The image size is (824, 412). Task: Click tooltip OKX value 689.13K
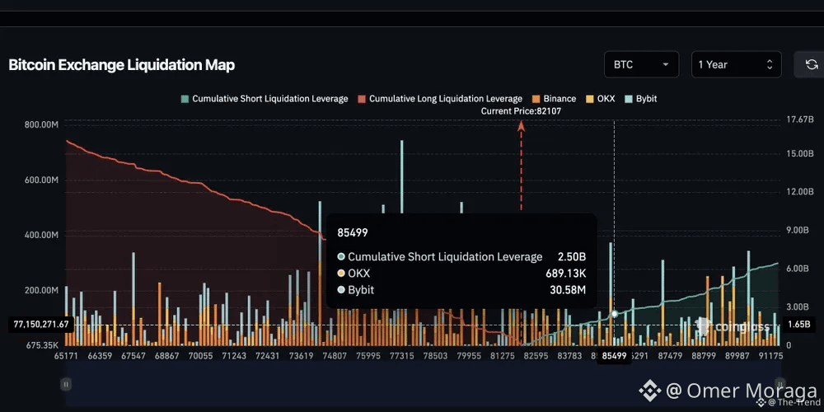[x=565, y=274]
